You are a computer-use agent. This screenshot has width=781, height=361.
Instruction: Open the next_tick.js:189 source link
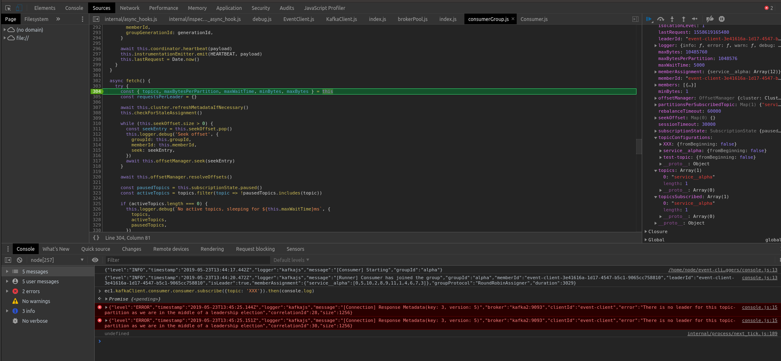[732, 333]
